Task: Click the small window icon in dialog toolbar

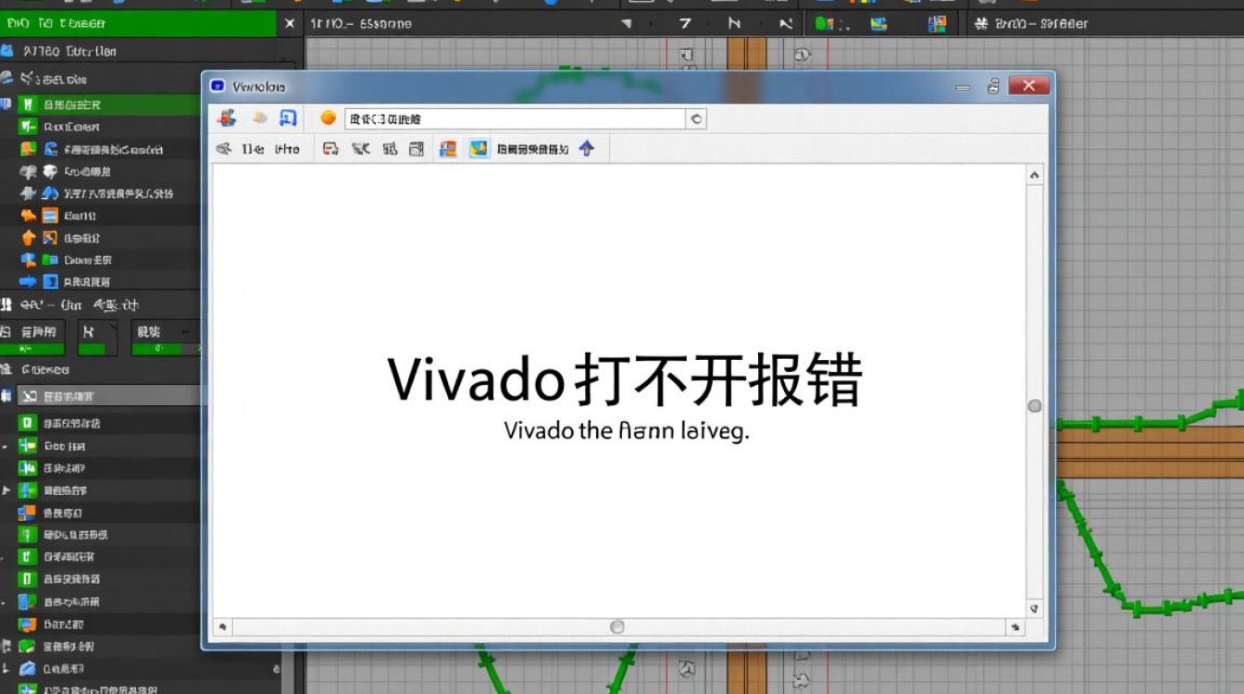Action: pos(417,148)
